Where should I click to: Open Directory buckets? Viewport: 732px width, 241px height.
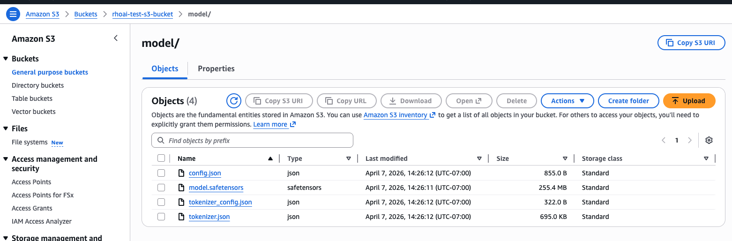pos(37,85)
